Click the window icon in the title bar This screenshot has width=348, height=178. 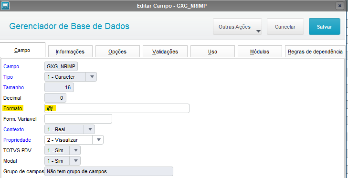pyautogui.click(x=5, y=6)
